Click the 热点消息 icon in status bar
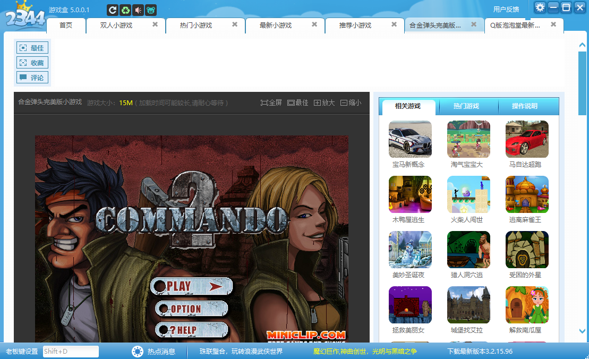589x359 pixels. (x=138, y=352)
